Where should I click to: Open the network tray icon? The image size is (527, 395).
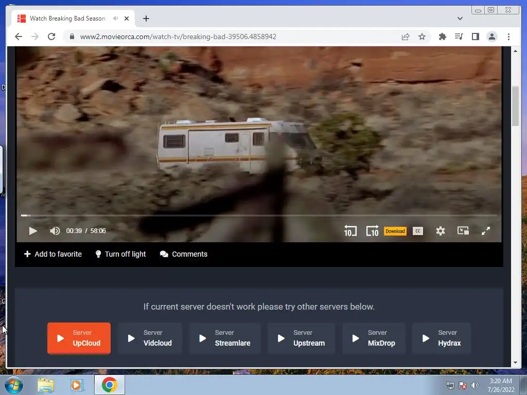(x=450, y=385)
